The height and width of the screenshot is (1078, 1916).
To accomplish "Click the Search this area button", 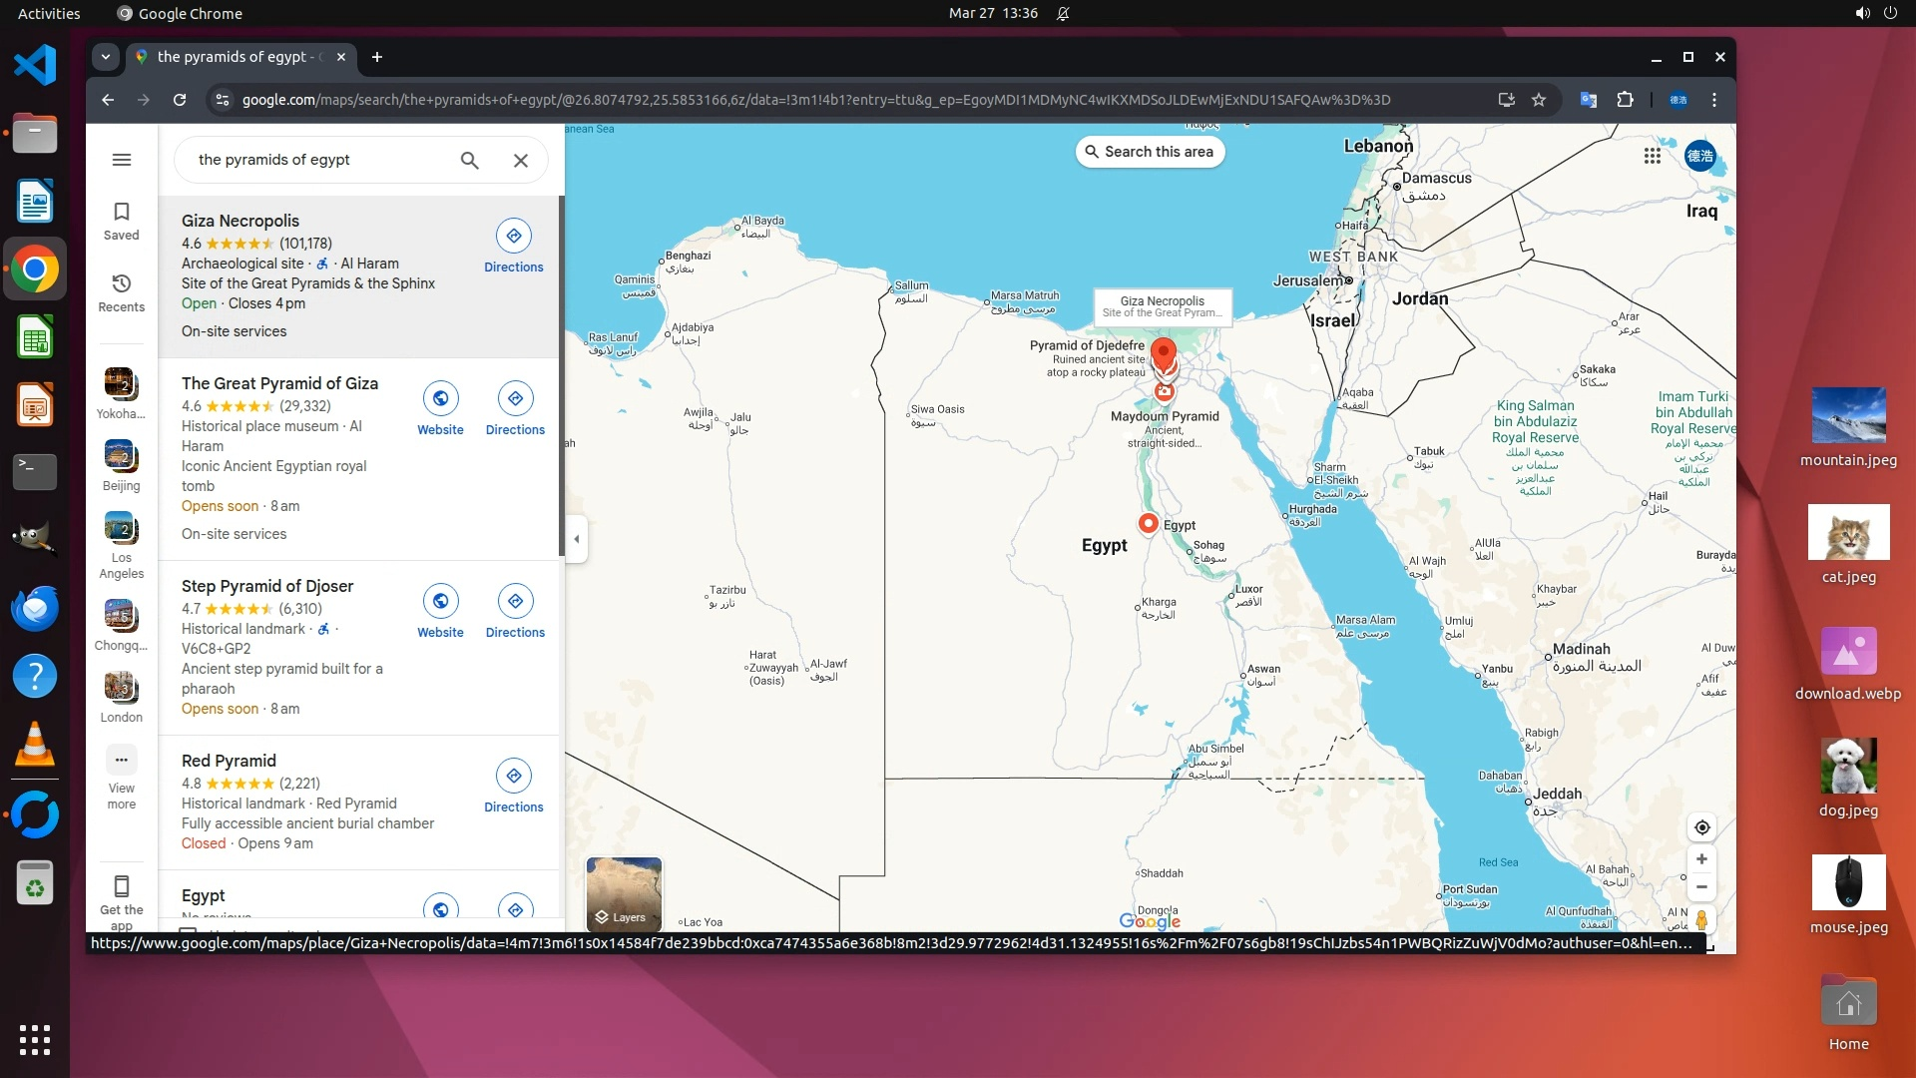I will point(1150,152).
